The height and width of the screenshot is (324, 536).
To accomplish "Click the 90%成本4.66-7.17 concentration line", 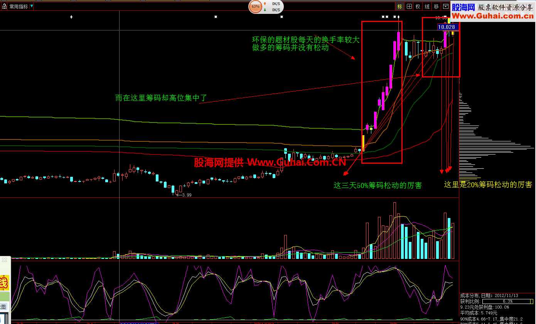I will coord(491,319).
